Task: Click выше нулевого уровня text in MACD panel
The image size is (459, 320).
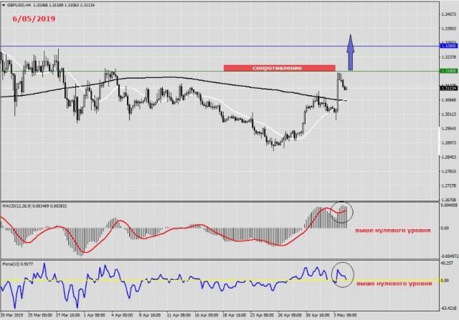Action: pos(393,231)
